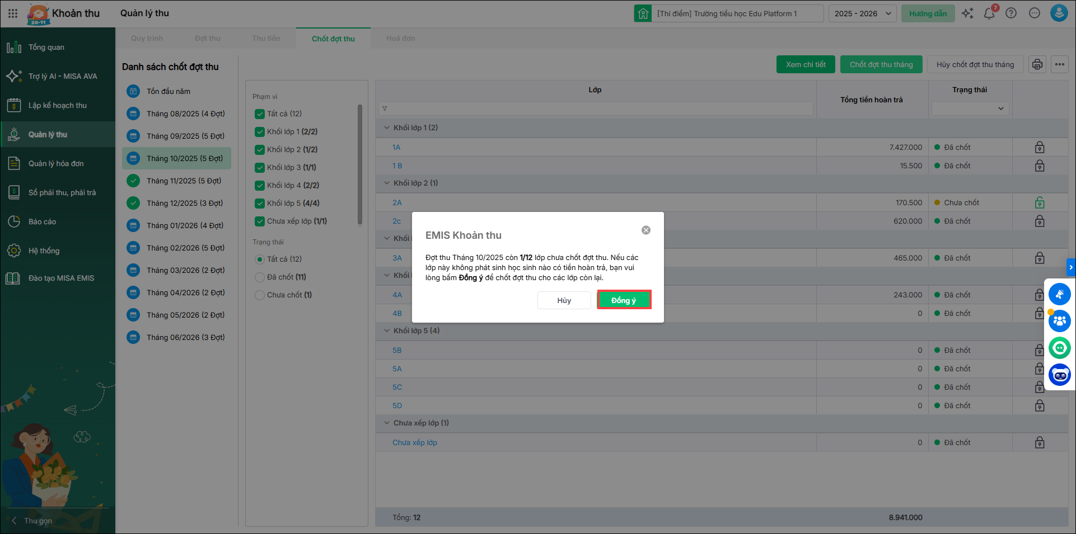The width and height of the screenshot is (1076, 534).
Task: Open the more options ellipsis button
Action: coord(1059,64)
